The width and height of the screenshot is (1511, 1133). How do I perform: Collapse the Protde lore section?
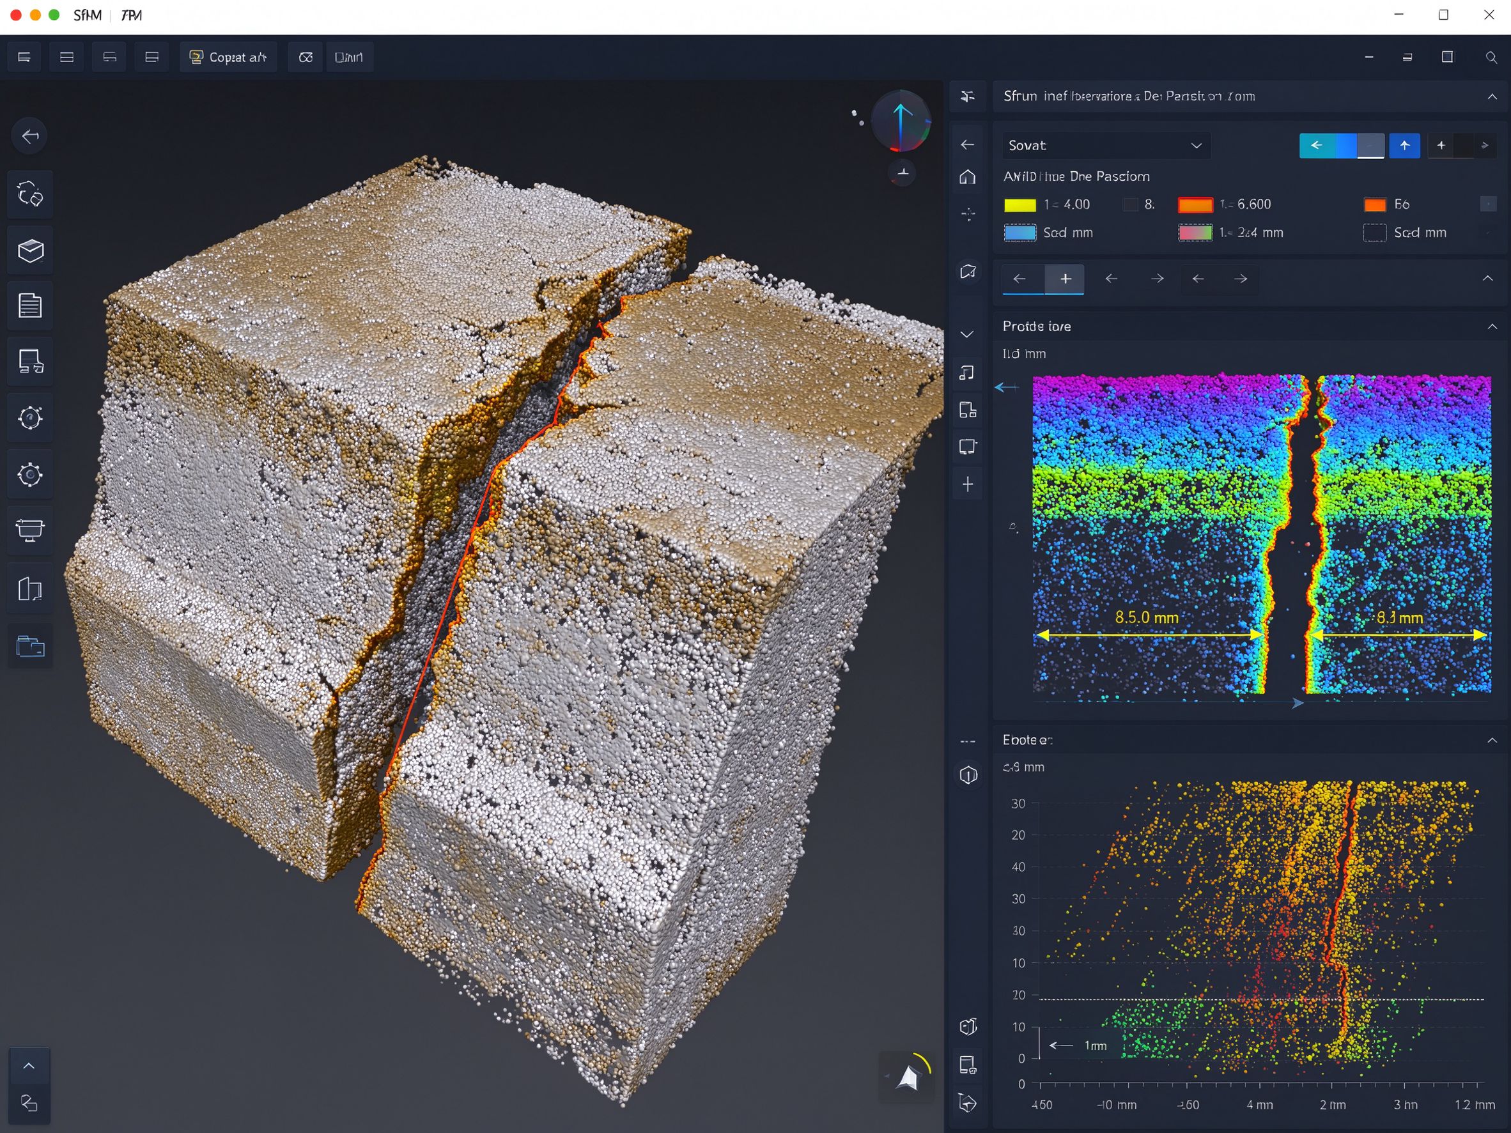(x=1492, y=327)
